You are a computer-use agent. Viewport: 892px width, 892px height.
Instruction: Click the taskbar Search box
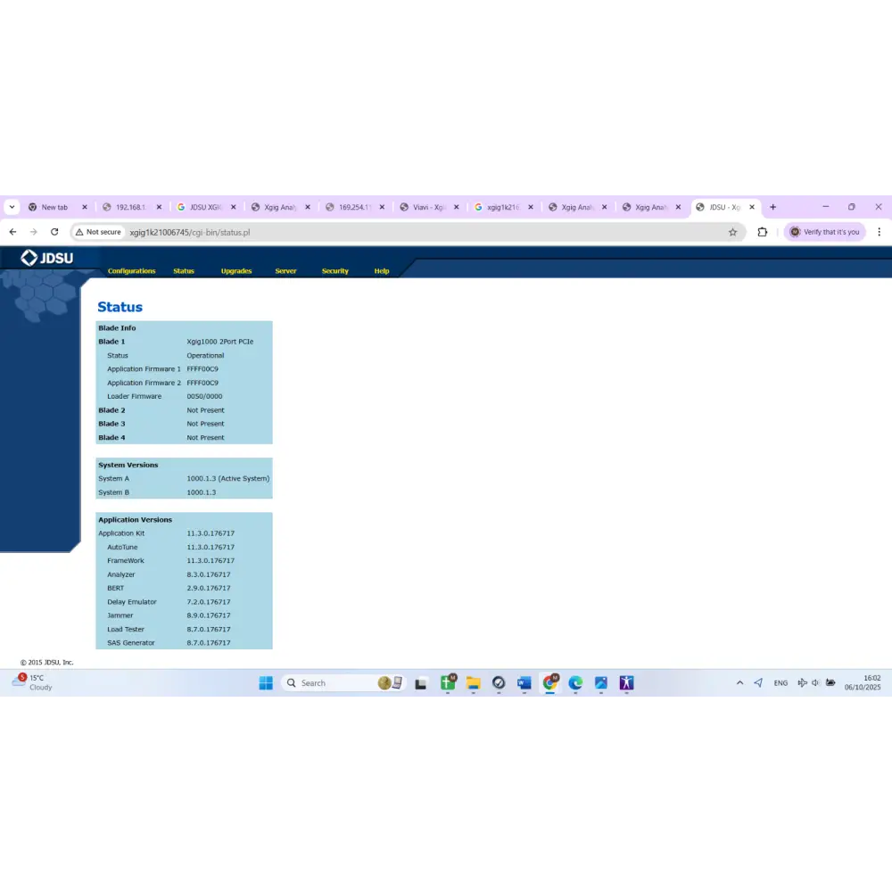coord(343,682)
